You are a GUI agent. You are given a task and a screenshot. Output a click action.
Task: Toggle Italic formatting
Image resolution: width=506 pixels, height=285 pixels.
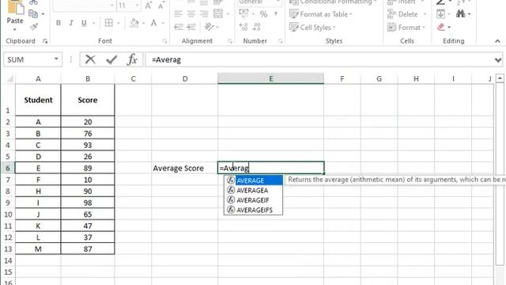(71, 23)
